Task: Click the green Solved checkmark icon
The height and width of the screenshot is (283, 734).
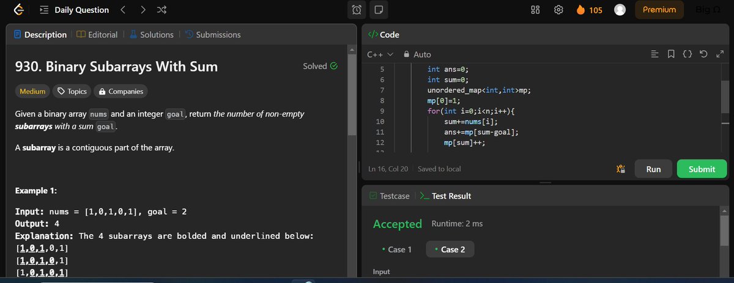Action: (334, 66)
